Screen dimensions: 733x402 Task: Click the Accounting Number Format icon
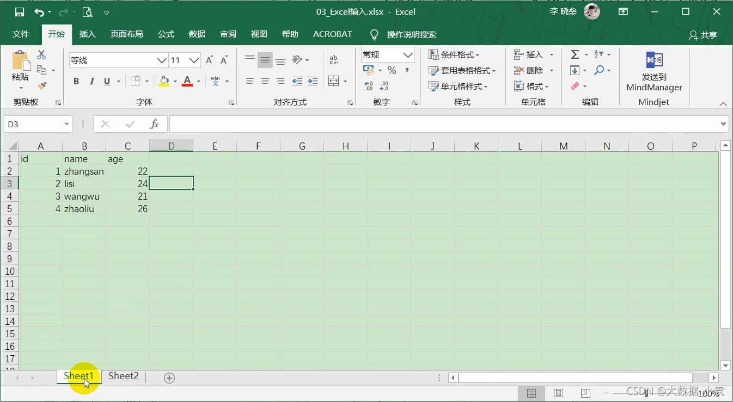(369, 70)
